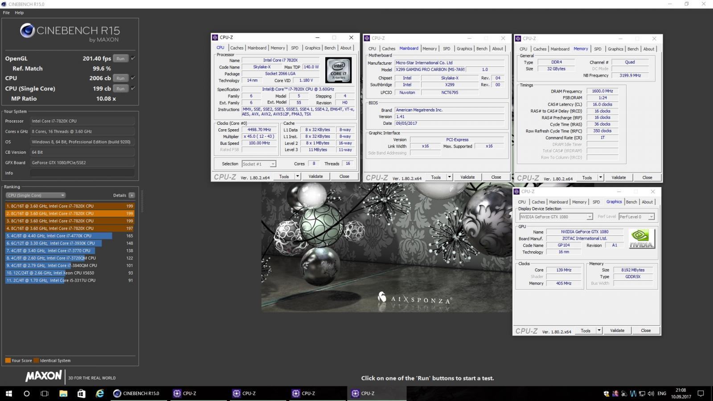
Task: Click the Identical System legend swatch
Action: pyautogui.click(x=37, y=360)
